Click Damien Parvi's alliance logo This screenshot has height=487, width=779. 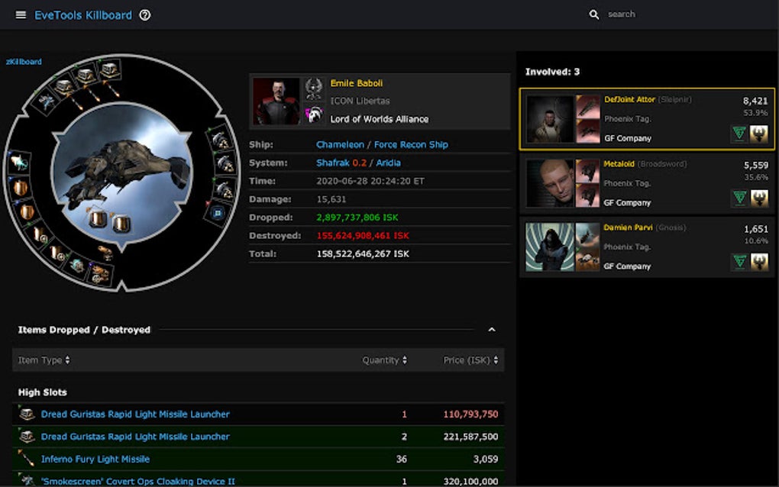759,261
